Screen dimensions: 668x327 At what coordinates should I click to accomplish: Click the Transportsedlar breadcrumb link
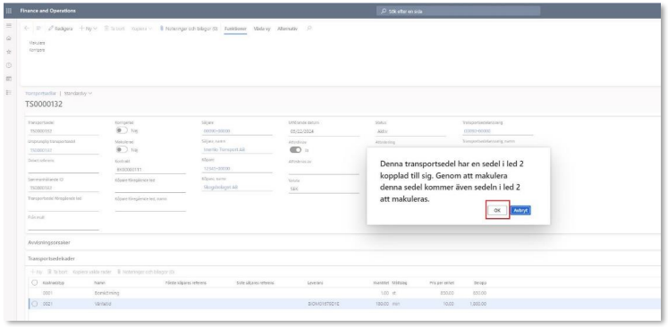(41, 93)
